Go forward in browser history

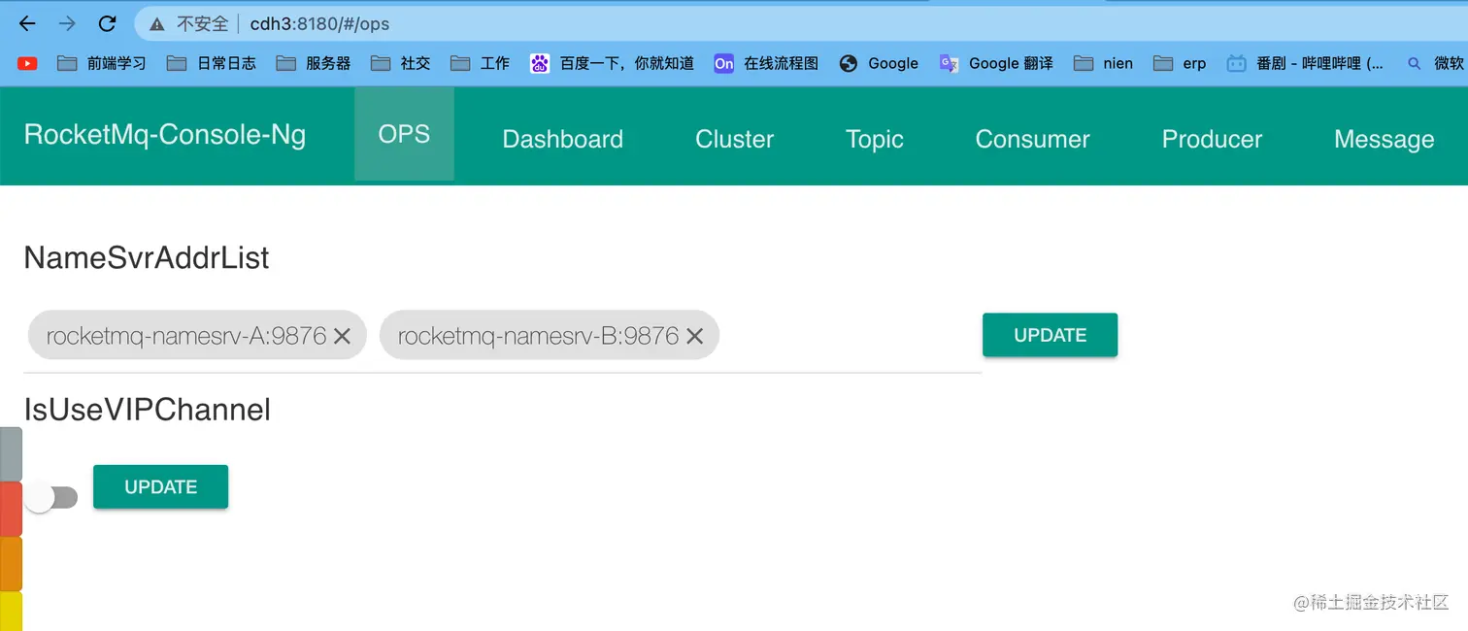tap(67, 23)
